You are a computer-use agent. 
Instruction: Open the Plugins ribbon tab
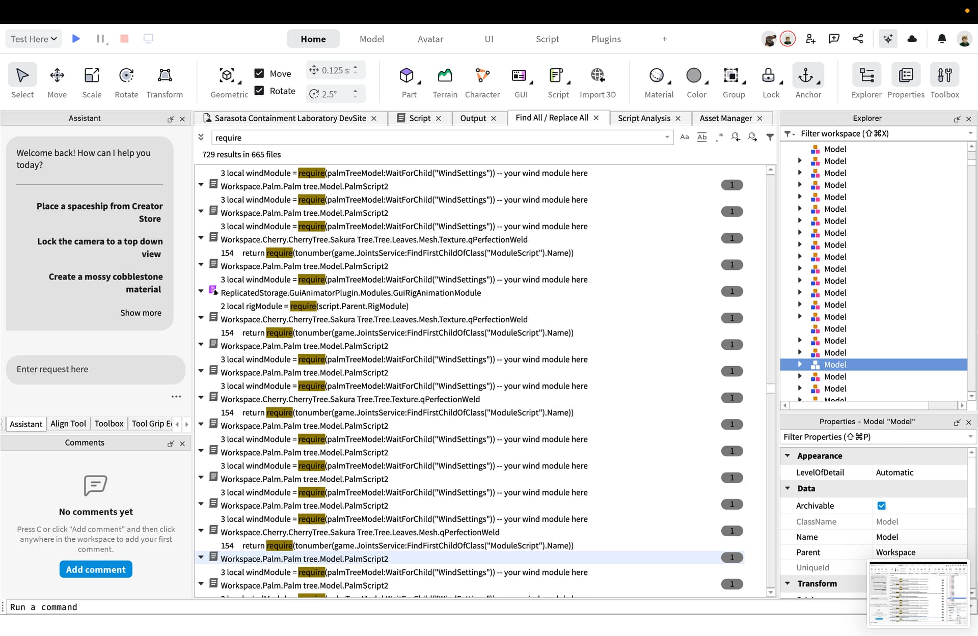606,38
